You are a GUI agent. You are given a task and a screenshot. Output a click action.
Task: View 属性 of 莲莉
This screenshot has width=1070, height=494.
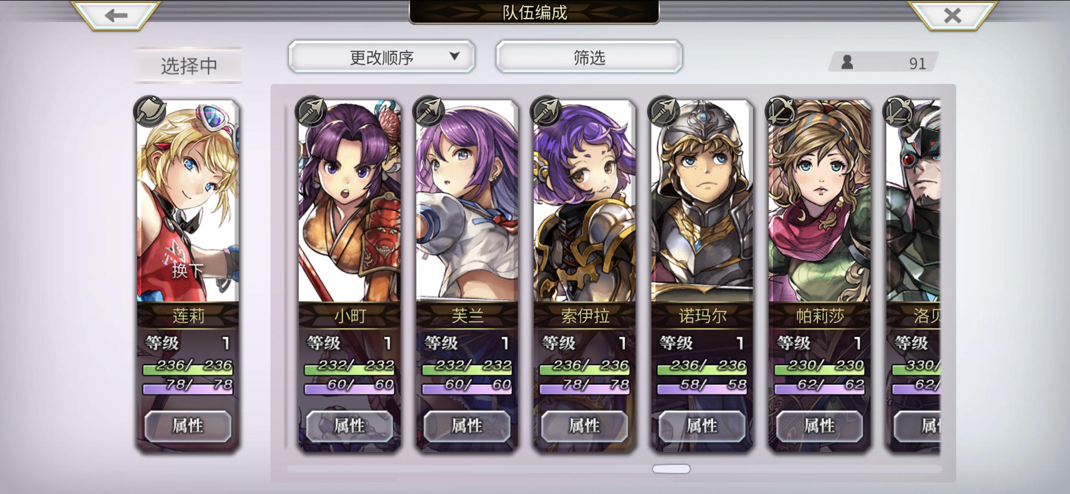point(188,426)
